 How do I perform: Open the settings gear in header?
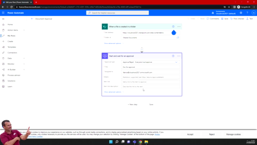(241, 13)
